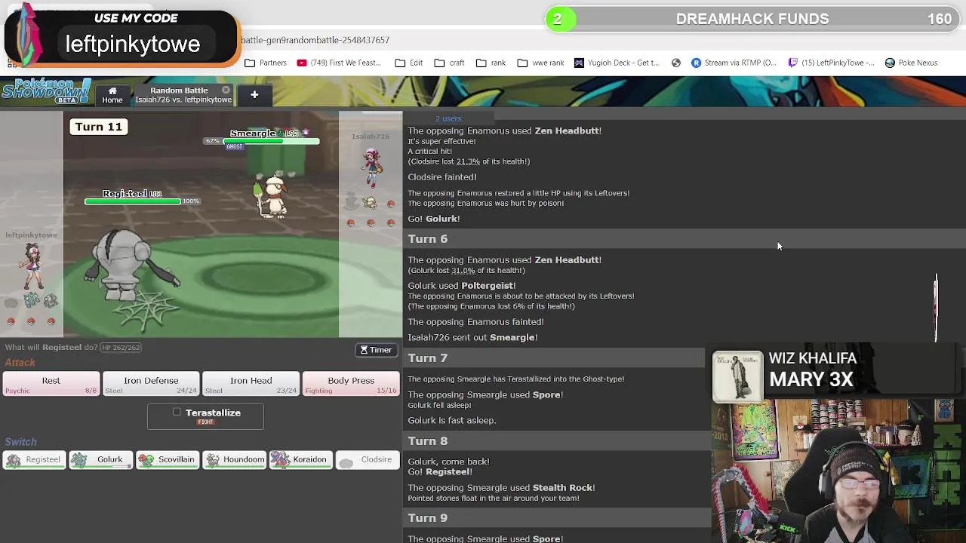Click "Go! Registeel!" log line
966x543 pixels.
point(440,472)
